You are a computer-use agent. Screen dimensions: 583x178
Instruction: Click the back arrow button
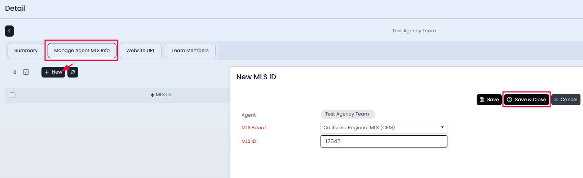pyautogui.click(x=9, y=31)
